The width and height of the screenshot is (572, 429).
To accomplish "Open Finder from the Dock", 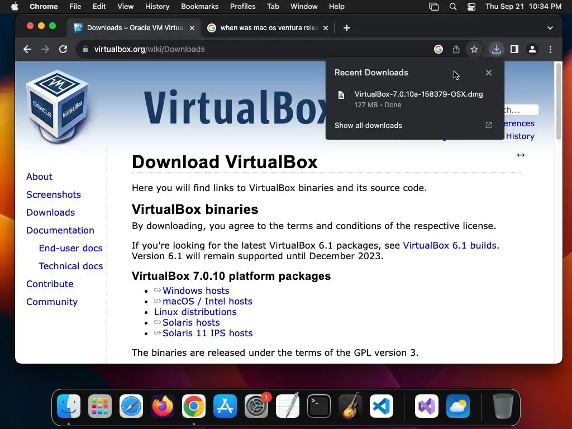I will coord(69,406).
